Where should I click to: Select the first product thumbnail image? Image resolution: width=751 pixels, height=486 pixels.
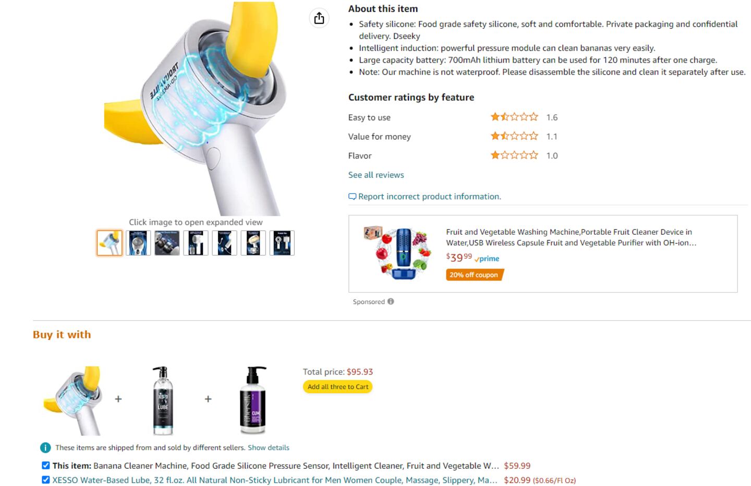(110, 243)
